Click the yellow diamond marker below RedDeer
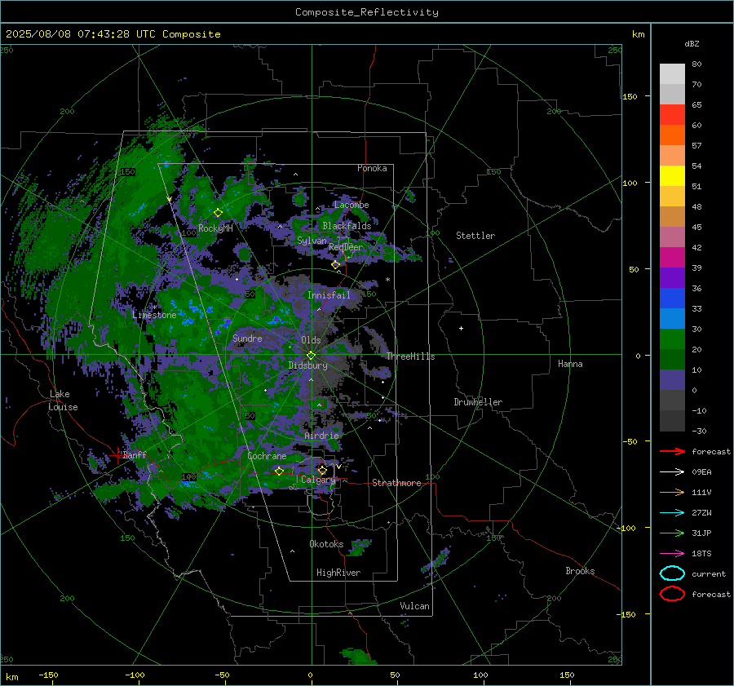 [336, 265]
